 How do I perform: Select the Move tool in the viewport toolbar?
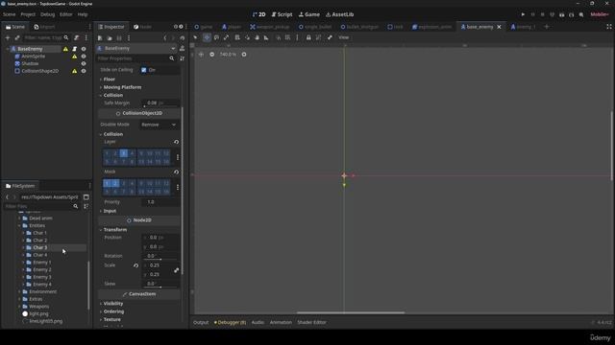pyautogui.click(x=207, y=37)
